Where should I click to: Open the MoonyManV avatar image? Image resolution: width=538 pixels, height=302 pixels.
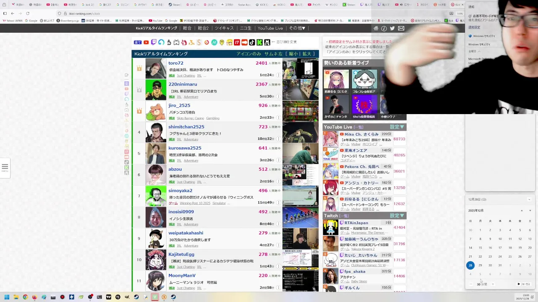click(156, 281)
